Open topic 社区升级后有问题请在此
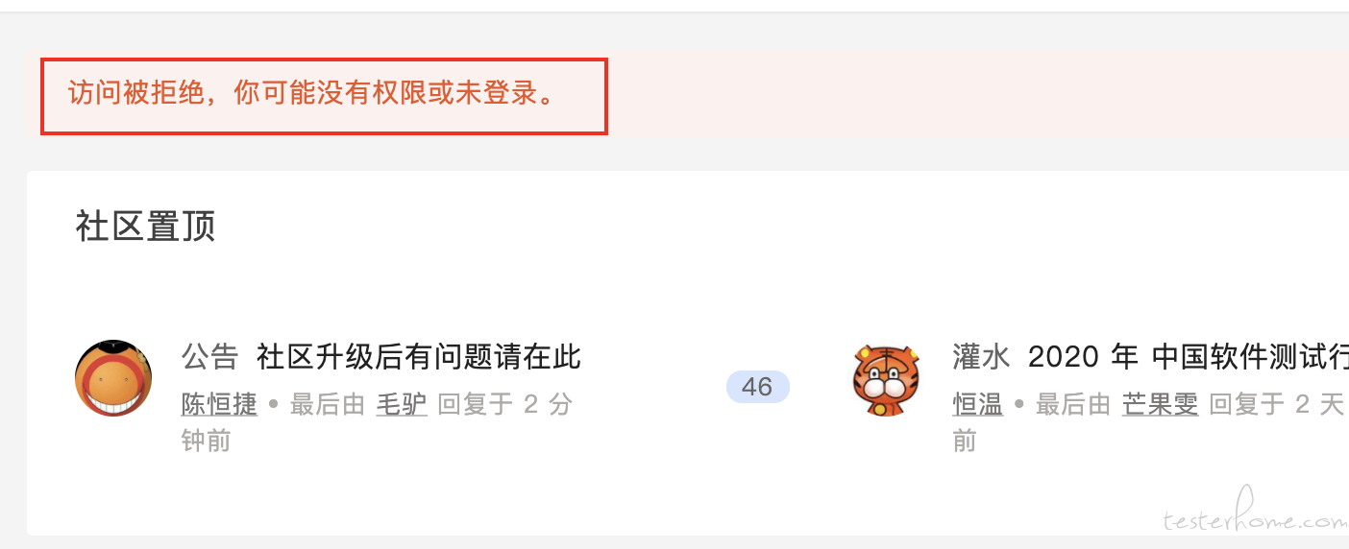1349x549 pixels. click(x=419, y=357)
